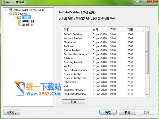Select the Network Analyst license row
This screenshot has height=119, width=159.
click(x=73, y=38)
